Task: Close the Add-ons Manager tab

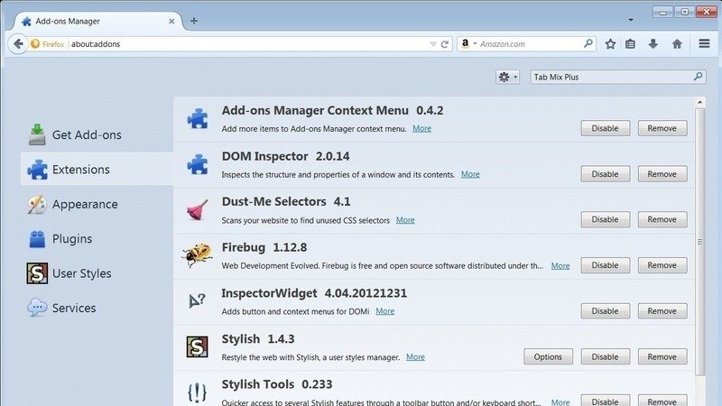Action: click(x=171, y=21)
